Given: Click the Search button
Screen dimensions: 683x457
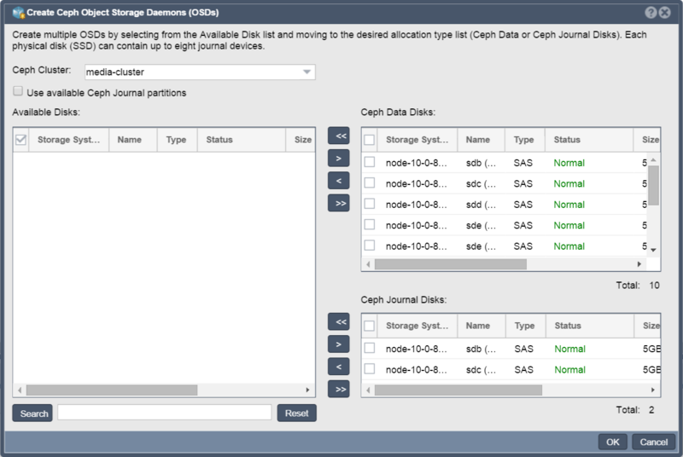Looking at the screenshot, I should coord(32,413).
